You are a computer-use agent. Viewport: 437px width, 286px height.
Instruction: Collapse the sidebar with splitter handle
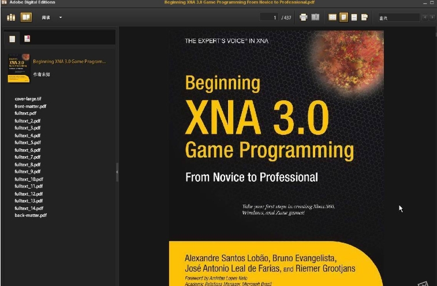[117, 172]
